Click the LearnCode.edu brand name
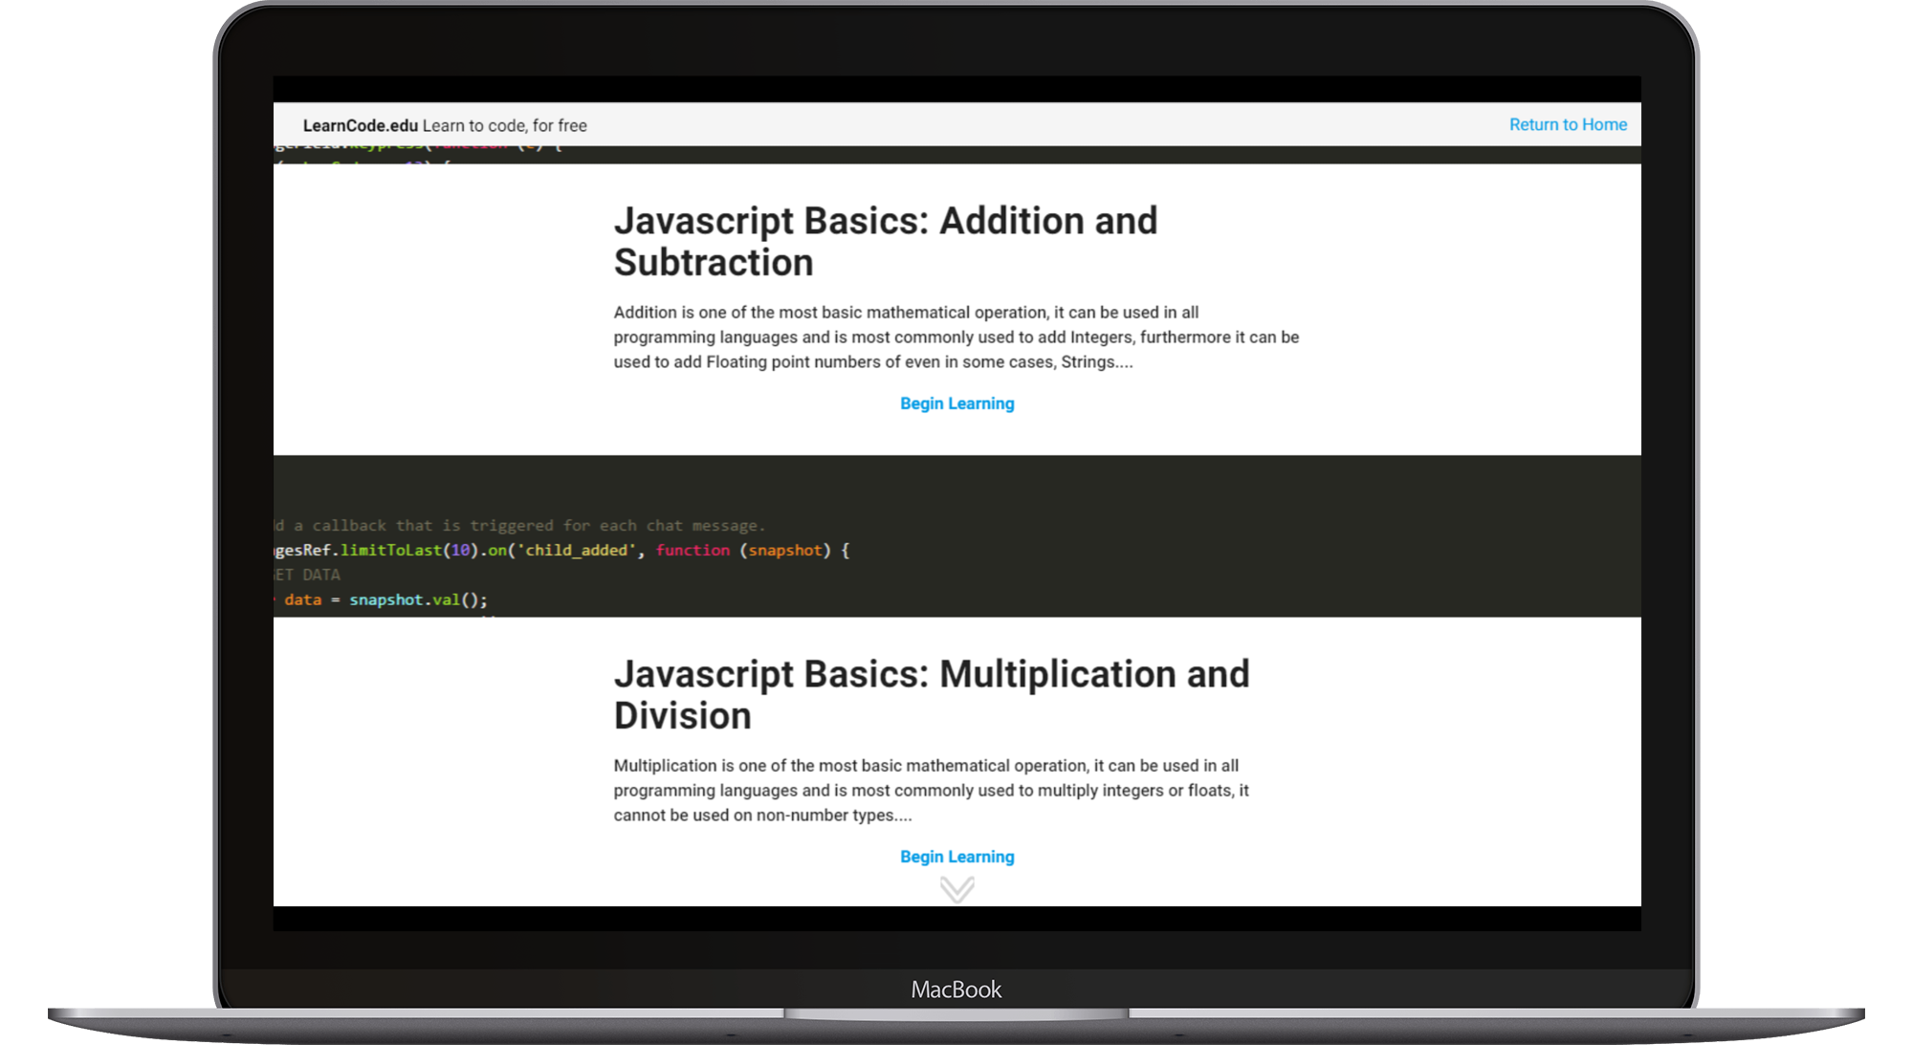Screen dimensions: 1913x1045 click(360, 125)
